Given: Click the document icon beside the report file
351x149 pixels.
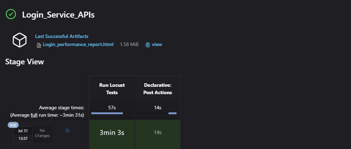Looking at the screenshot, I should coord(39,45).
